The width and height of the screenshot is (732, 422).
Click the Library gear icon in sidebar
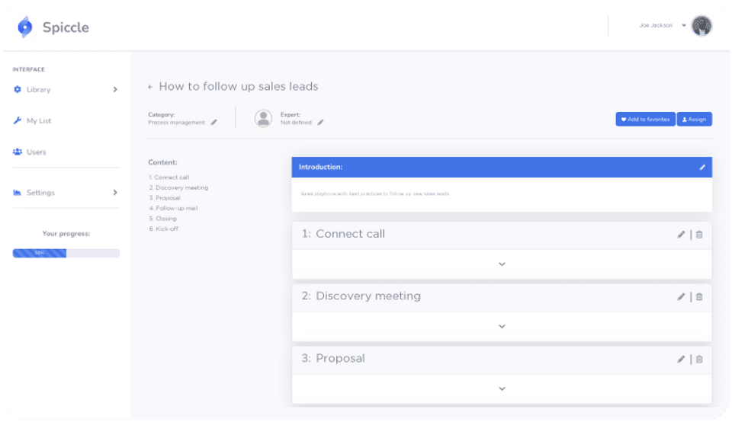tap(18, 89)
